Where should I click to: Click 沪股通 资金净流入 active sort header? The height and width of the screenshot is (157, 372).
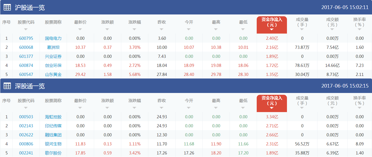[272, 25]
